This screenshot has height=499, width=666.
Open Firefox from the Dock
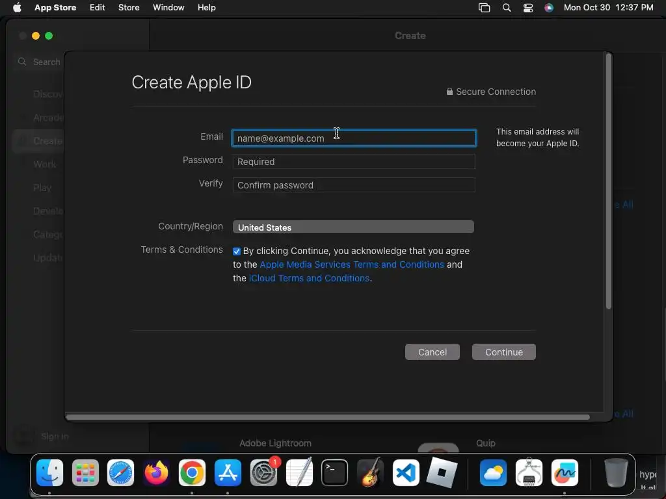tap(156, 472)
